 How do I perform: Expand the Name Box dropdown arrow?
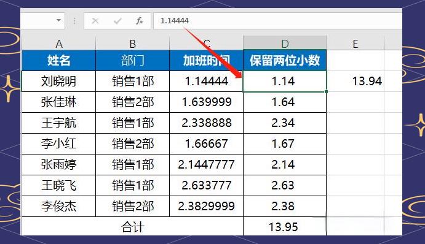pos(58,20)
